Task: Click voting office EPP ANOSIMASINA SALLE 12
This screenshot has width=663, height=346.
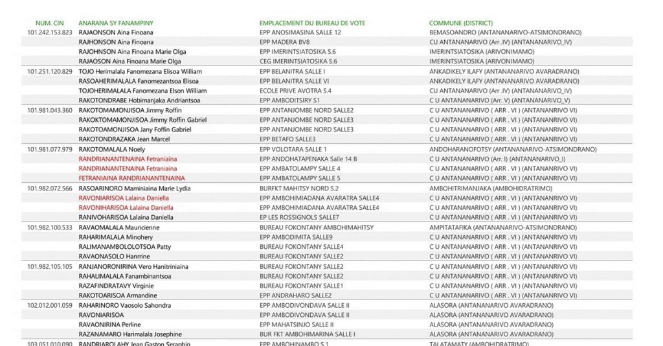Action: point(300,32)
